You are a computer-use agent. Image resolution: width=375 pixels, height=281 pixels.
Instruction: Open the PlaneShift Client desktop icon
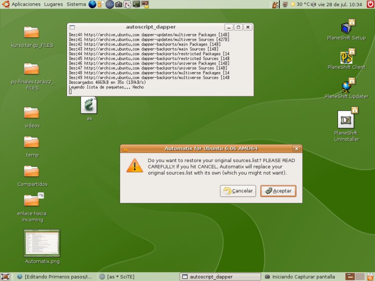[346, 58]
